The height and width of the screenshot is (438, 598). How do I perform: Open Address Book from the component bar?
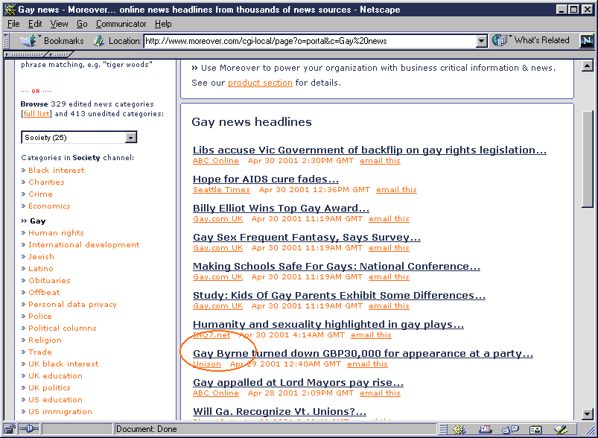tap(536, 430)
